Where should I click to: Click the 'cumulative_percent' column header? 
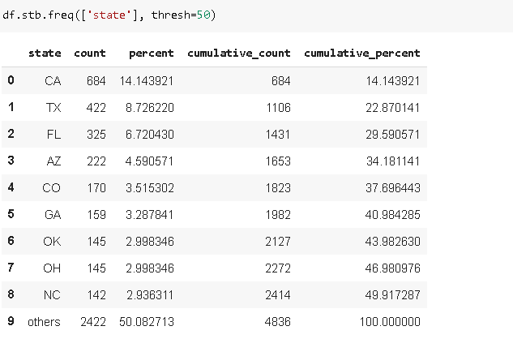tap(361, 54)
